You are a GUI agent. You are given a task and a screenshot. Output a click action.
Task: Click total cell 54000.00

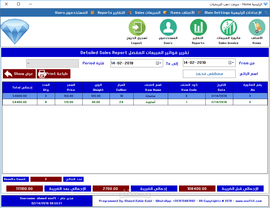pyautogui.click(x=20, y=96)
